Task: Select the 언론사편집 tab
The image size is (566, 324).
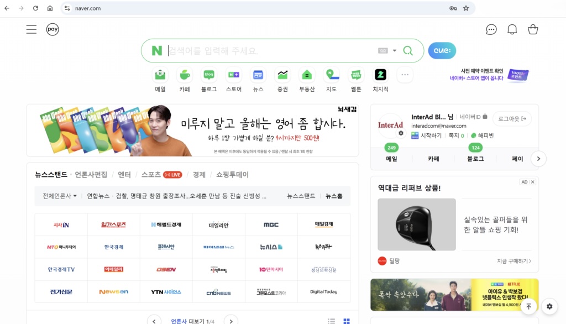Action: (91, 175)
